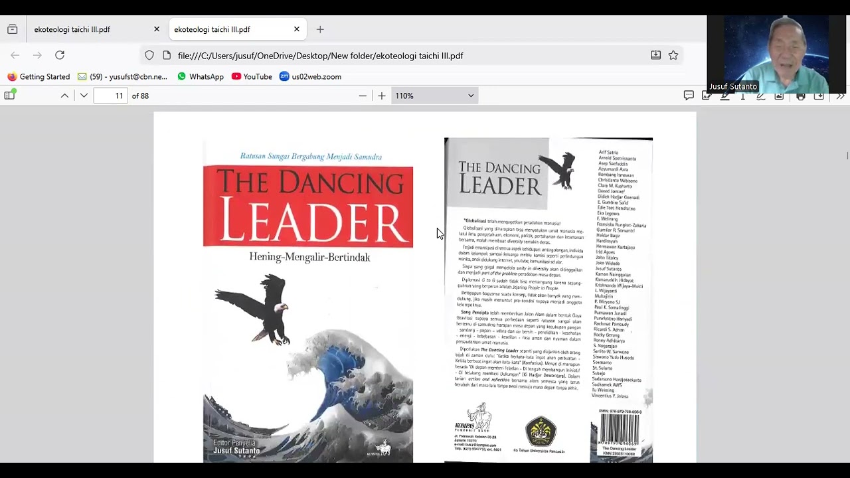Click the Kompas publisher logo on back cover
This screenshot has width=850, height=478.
tap(473, 418)
